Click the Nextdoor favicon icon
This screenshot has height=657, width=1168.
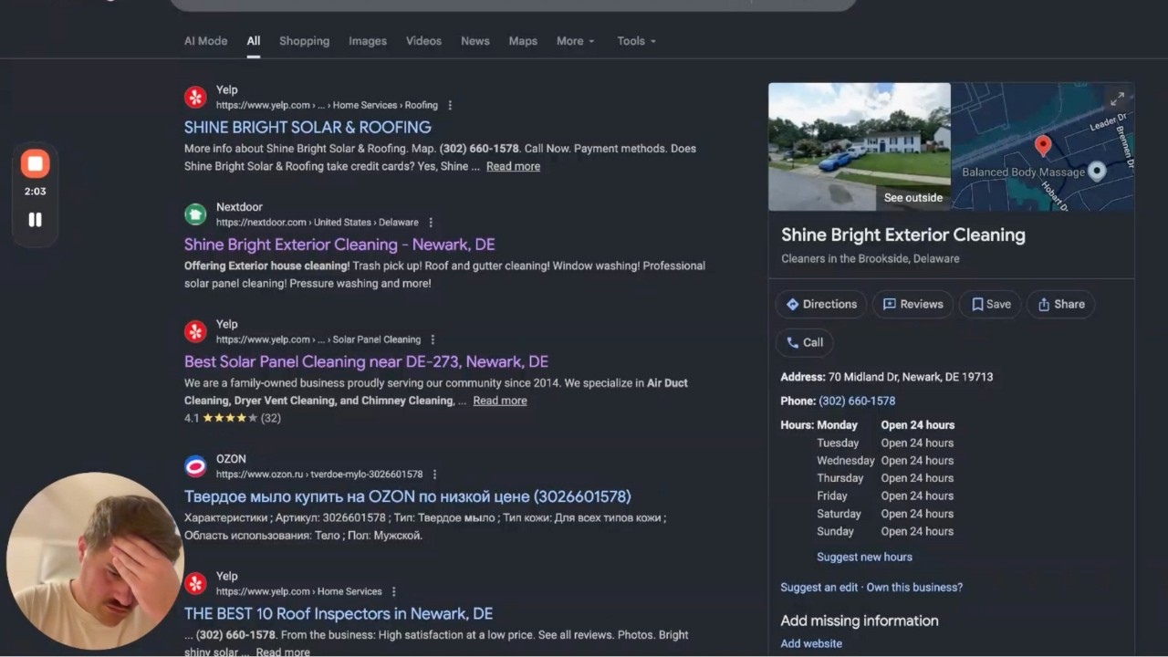[x=195, y=214]
